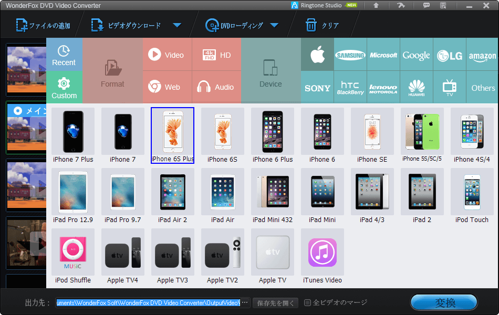Click the Device category tile

pos(271,71)
